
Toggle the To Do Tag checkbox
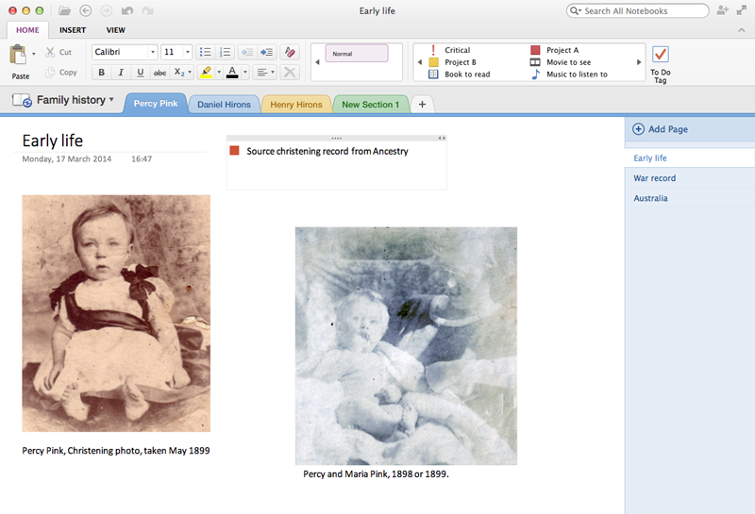click(x=660, y=54)
